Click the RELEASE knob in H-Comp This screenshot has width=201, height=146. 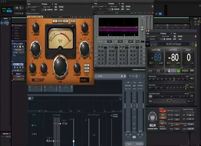[x=77, y=68]
